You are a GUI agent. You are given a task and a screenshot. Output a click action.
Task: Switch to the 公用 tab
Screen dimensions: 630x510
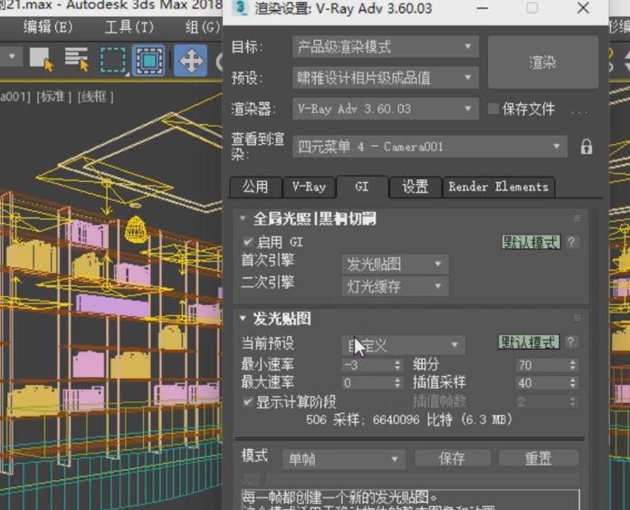tap(255, 187)
